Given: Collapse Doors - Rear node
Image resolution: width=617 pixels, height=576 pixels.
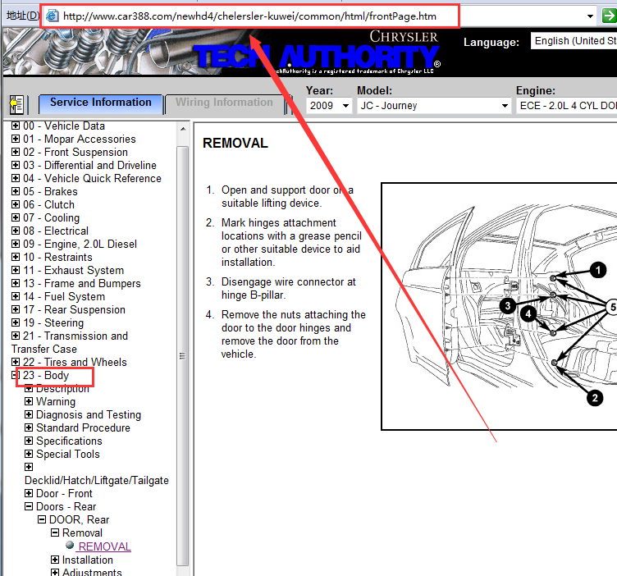Looking at the screenshot, I should click(x=29, y=506).
